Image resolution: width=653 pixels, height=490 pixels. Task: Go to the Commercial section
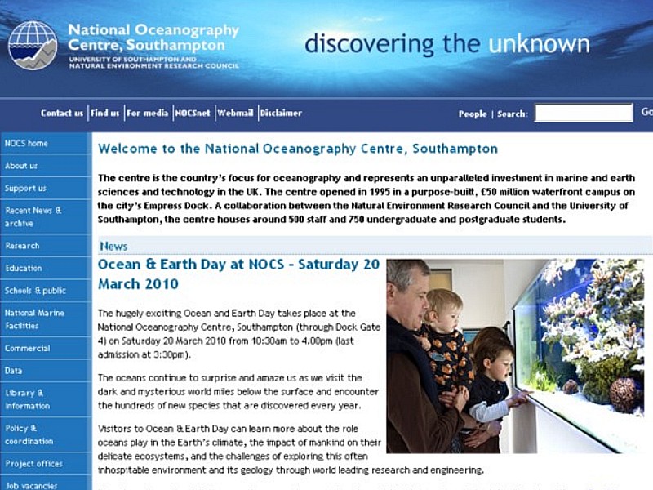[46, 349]
